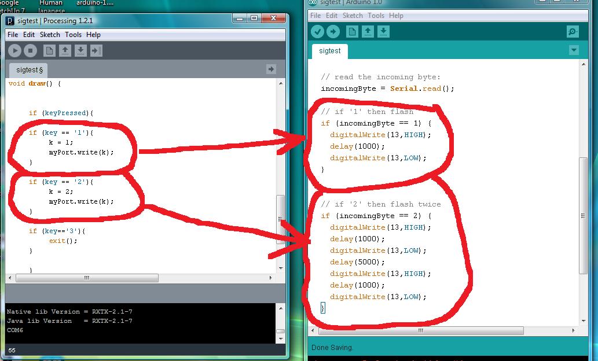
Task: Select the sigtest tab in Processing
Action: click(29, 70)
